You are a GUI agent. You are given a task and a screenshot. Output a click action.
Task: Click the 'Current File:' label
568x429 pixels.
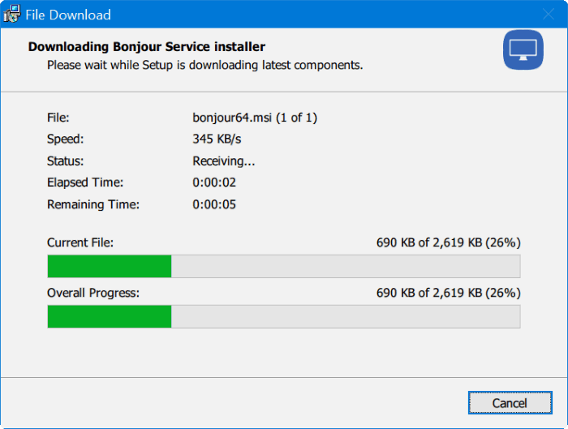tap(80, 242)
